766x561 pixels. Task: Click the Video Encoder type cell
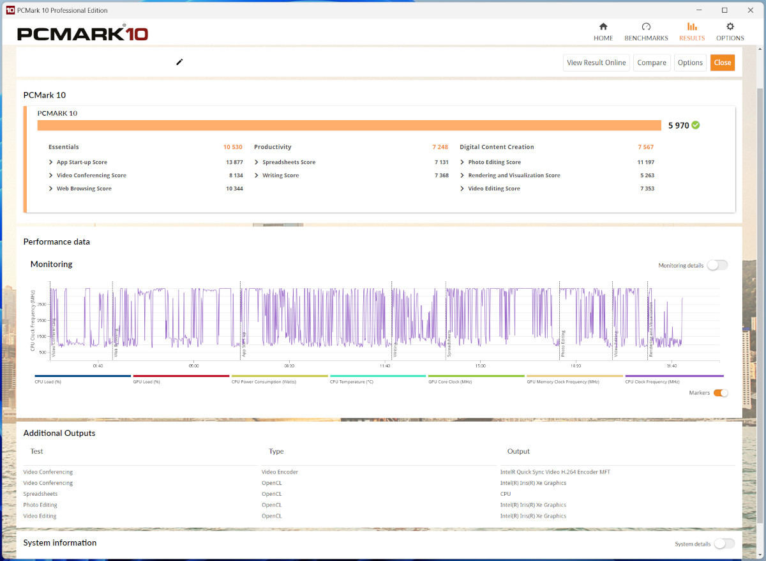pyautogui.click(x=280, y=472)
